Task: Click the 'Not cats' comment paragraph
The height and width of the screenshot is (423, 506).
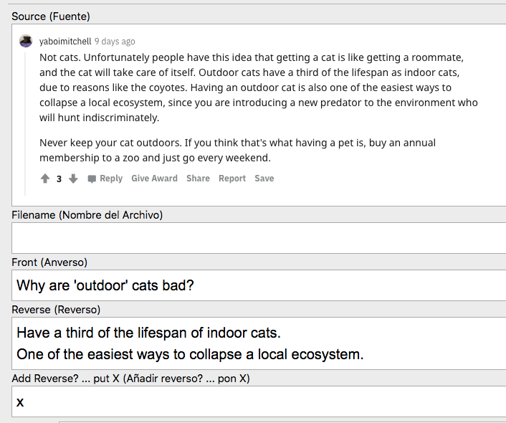Action: pyautogui.click(x=258, y=87)
